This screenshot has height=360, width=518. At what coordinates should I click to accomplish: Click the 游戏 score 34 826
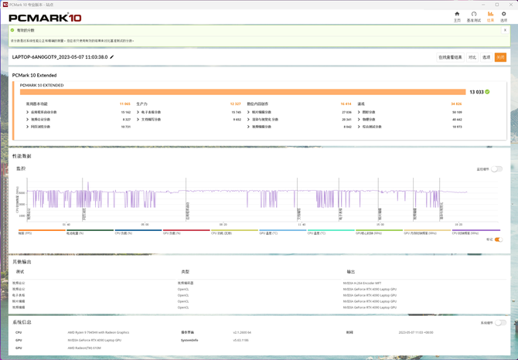(x=456, y=104)
